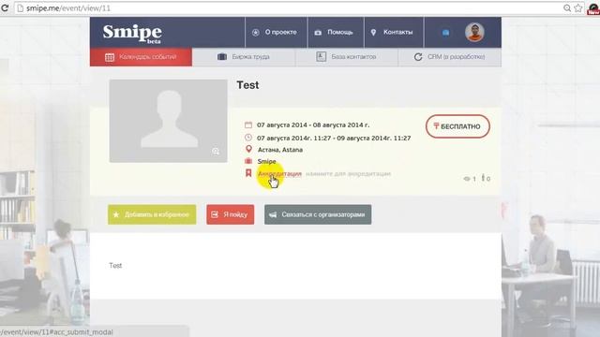Click Добавить в избранное button
The image size is (600, 337).
(x=152, y=214)
